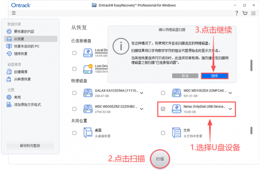Click the WDC WD10EZEX disk icon
Viewport: 259px width, 170px height.
177,93
